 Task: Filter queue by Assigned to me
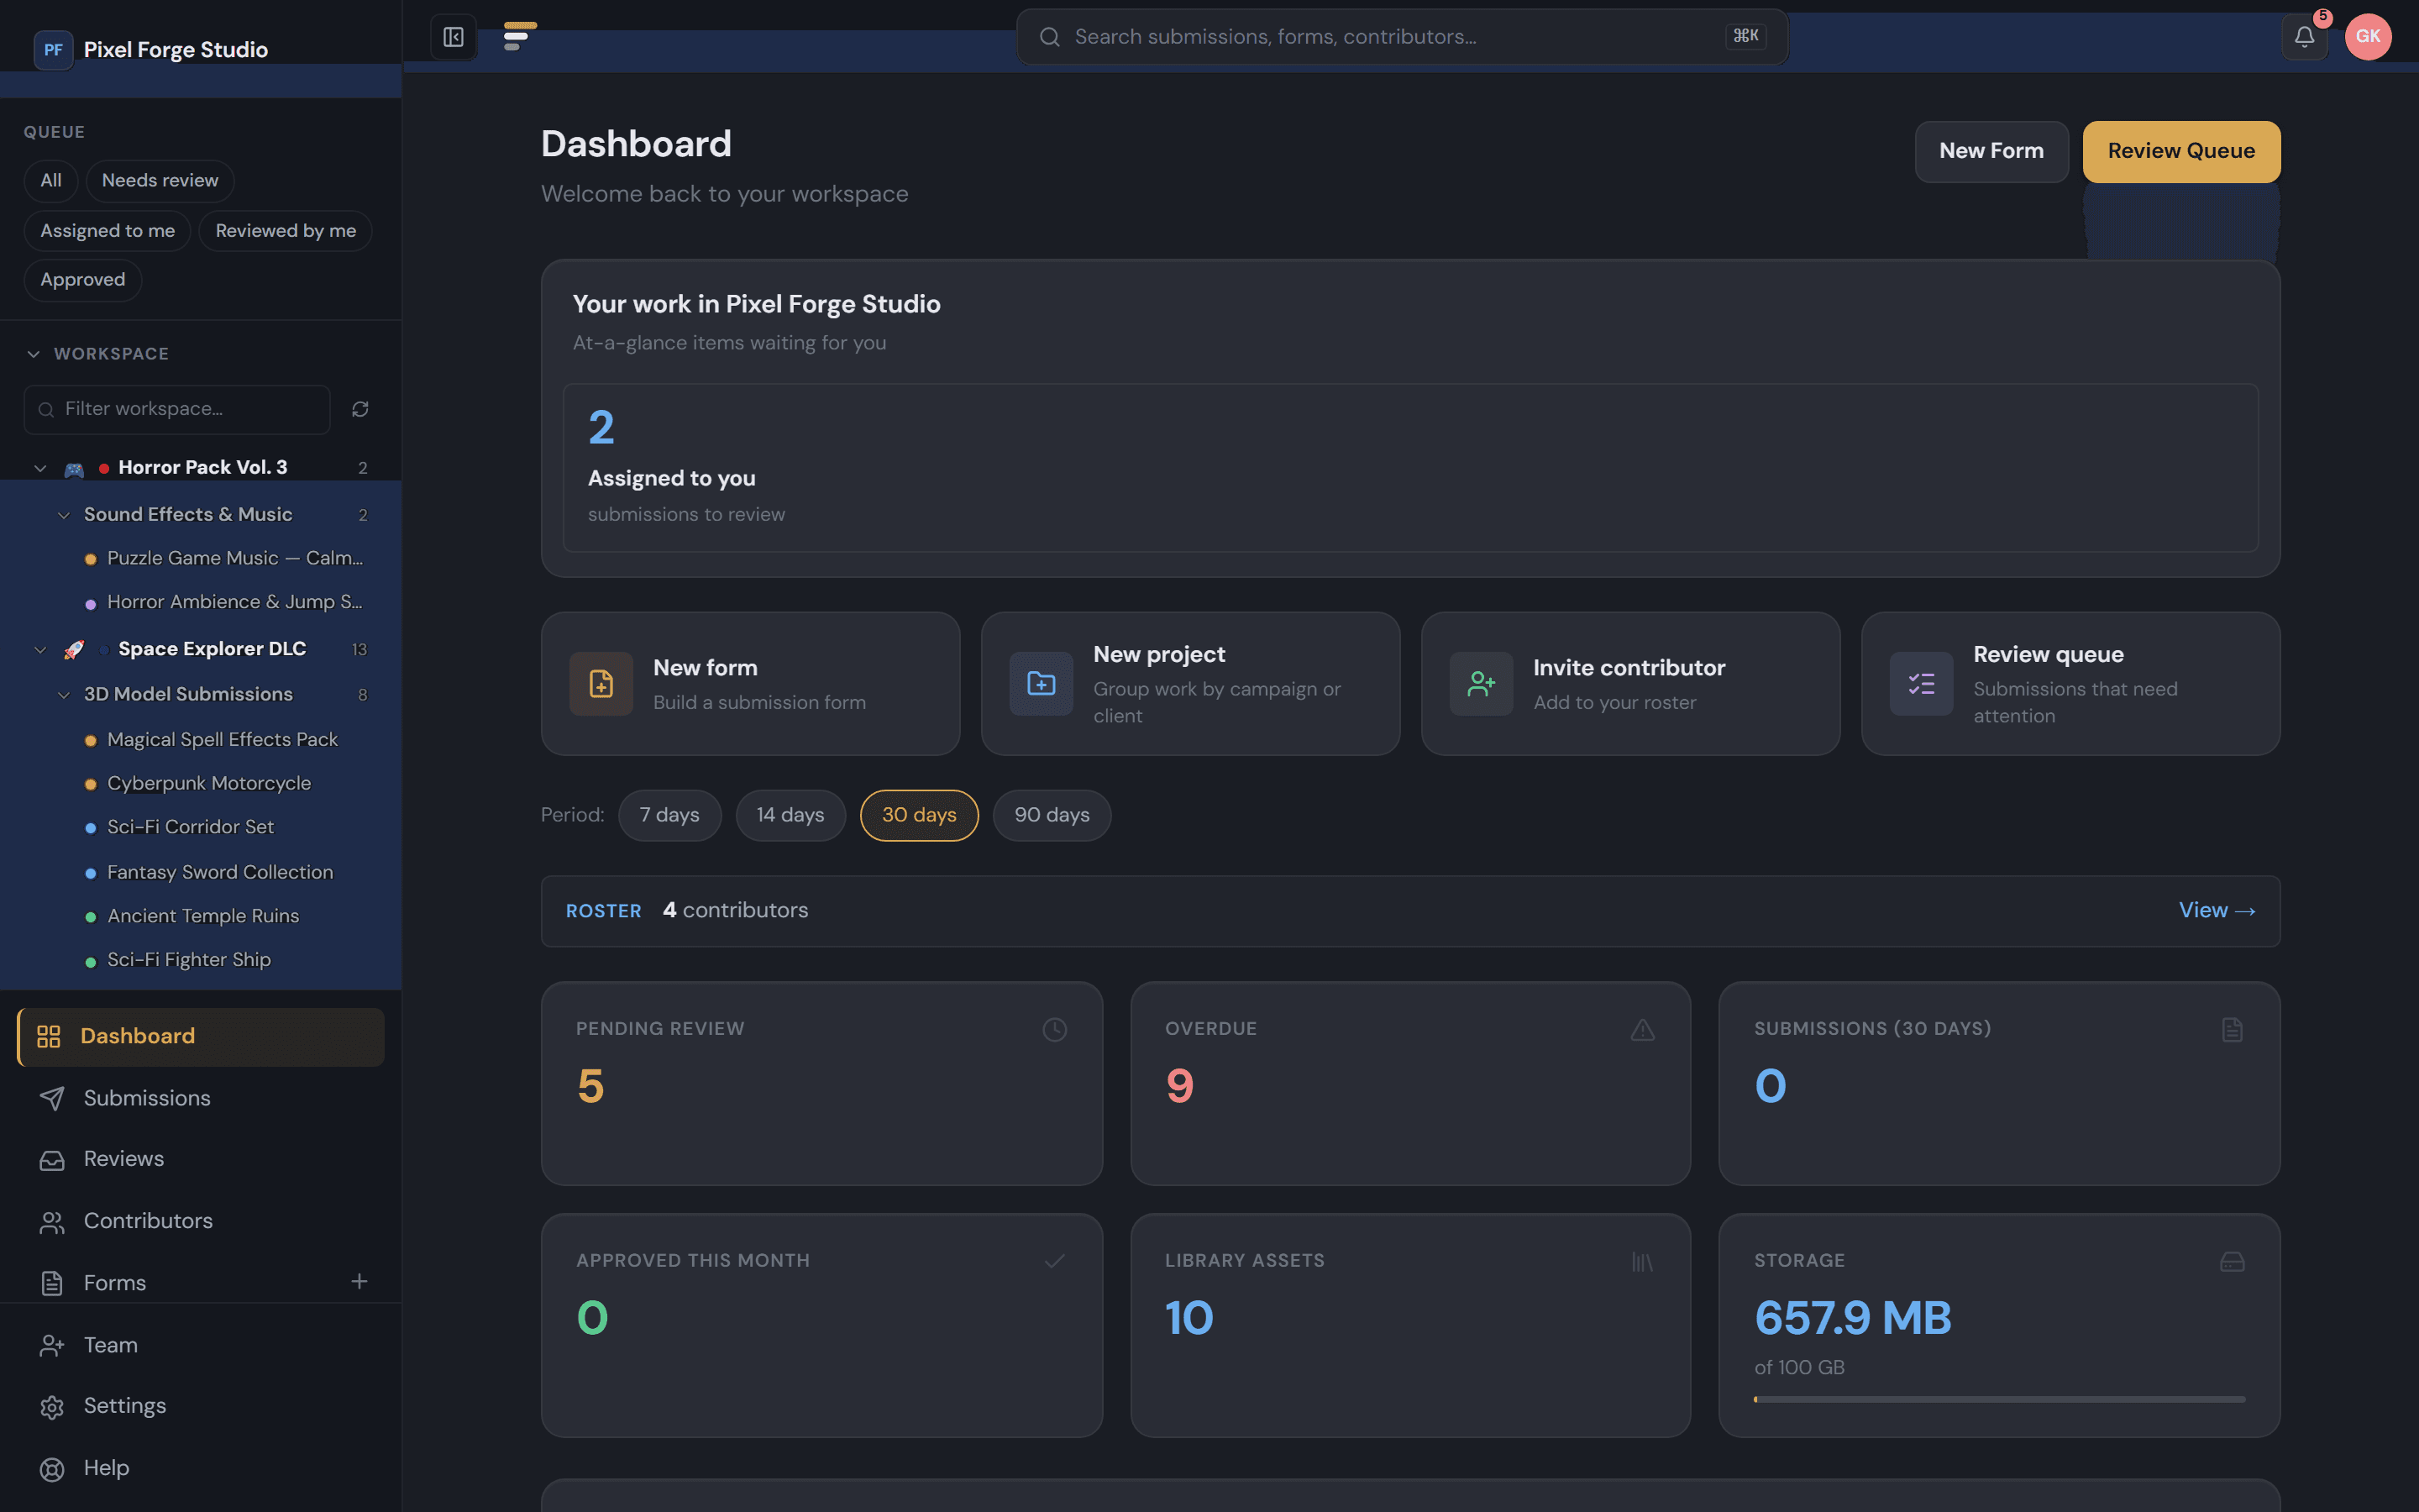point(107,231)
